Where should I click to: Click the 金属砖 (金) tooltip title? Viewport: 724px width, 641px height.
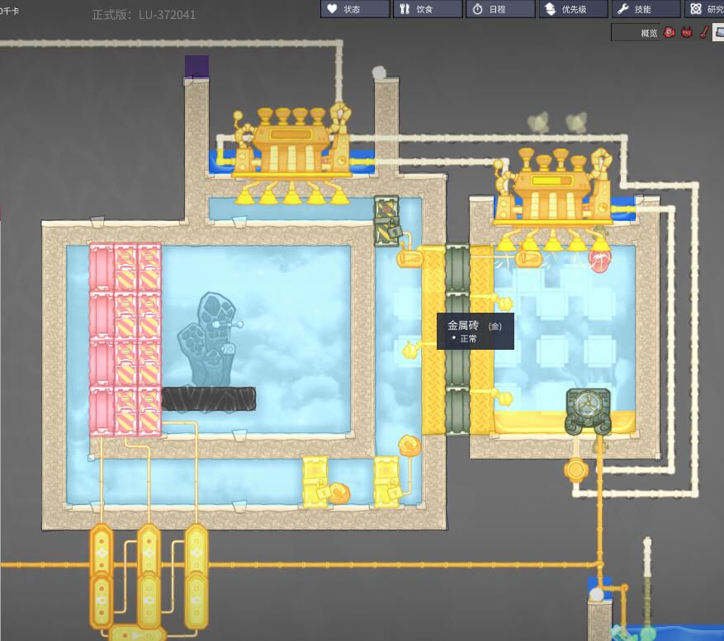(474, 326)
